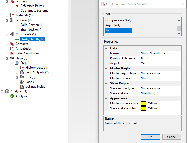Screen dimensions: 187x143
Task: Click the Sections icon in tree
Action: pos(12,20)
